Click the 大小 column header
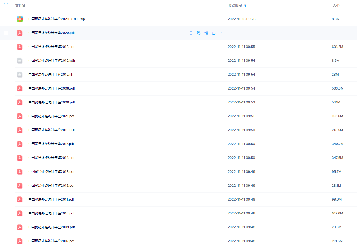 click(x=336, y=5)
